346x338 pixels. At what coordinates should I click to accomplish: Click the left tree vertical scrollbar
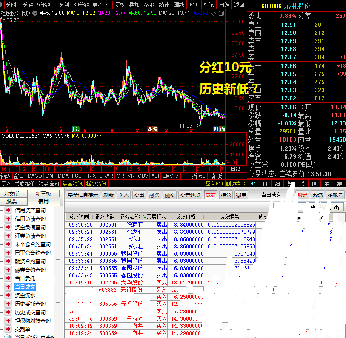pos(58,281)
